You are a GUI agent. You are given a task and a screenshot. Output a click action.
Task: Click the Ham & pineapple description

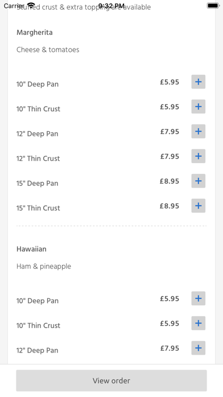[44, 266]
